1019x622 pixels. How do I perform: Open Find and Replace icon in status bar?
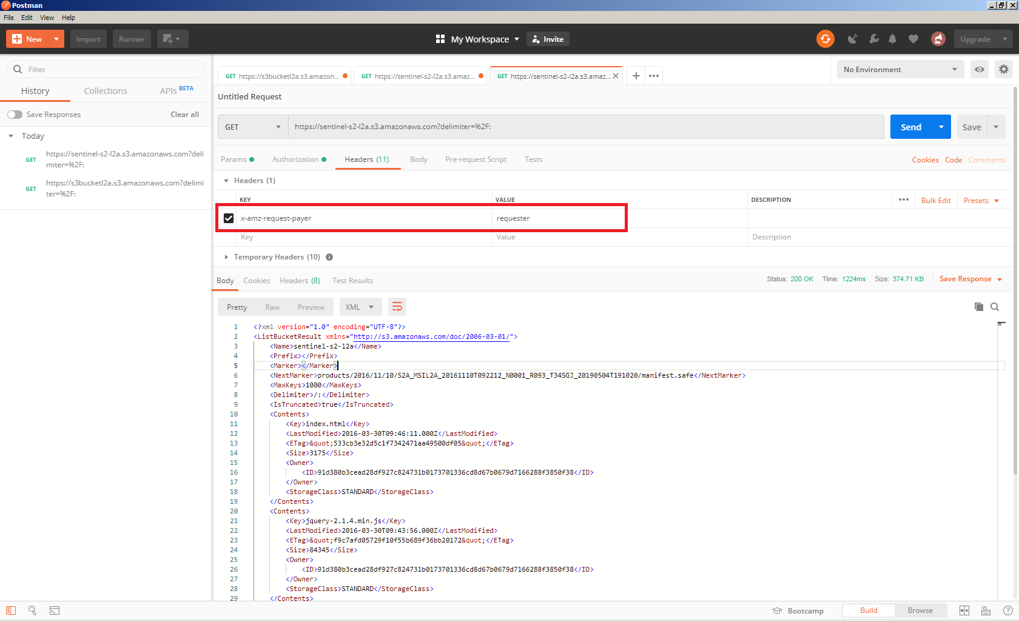coord(32,610)
